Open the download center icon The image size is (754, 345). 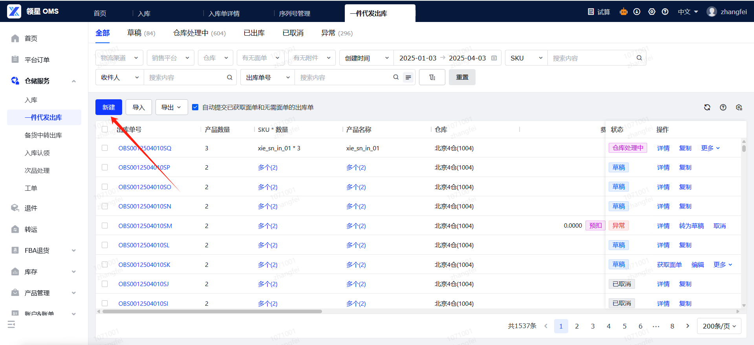pyautogui.click(x=637, y=12)
